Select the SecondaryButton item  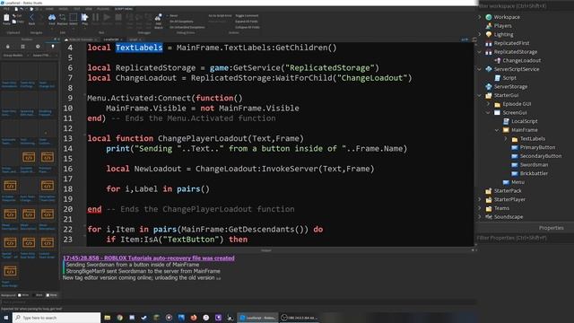pos(540,156)
